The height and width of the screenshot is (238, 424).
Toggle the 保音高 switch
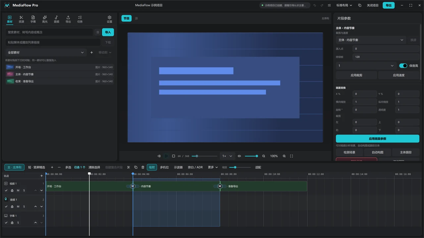click(403, 66)
